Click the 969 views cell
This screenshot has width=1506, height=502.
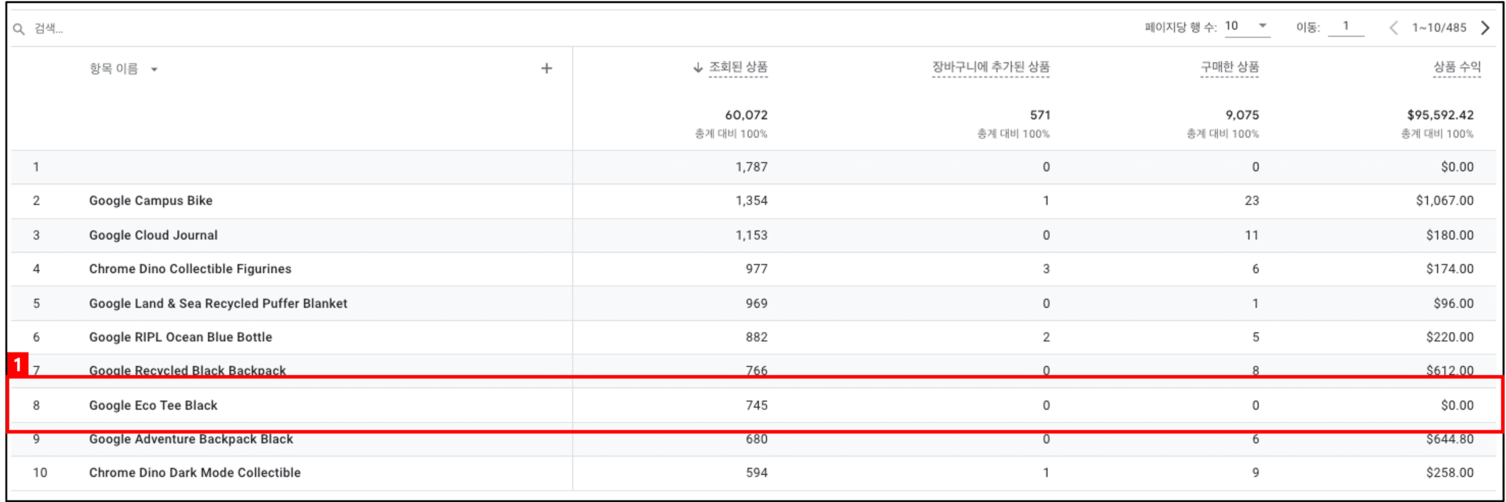(x=756, y=303)
